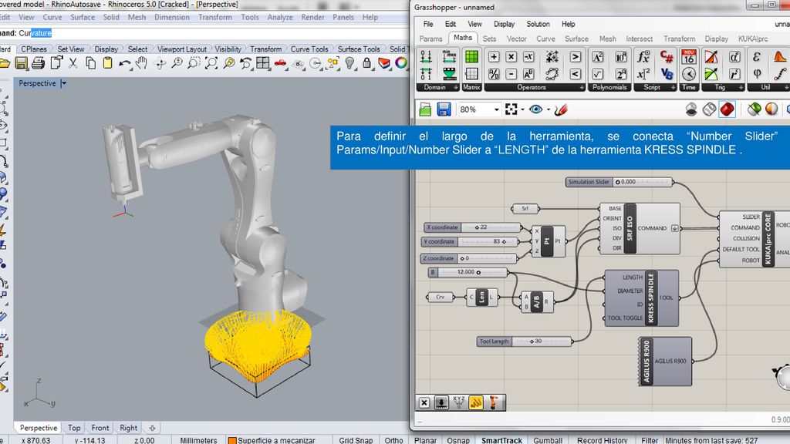Toggle Osnap in Rhino status bar
Screen dimensions: 790x444
458,440
